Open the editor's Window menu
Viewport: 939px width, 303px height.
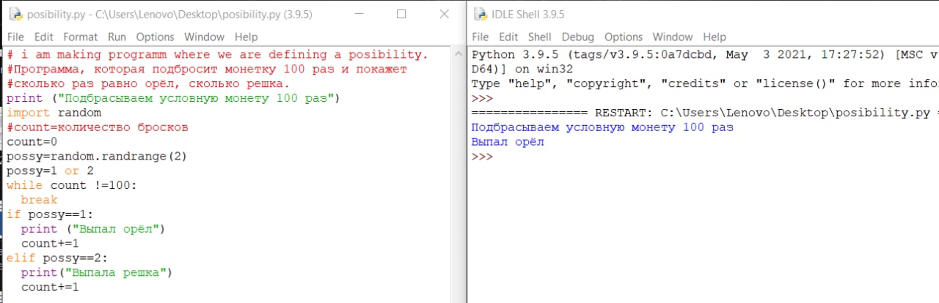[x=205, y=37]
